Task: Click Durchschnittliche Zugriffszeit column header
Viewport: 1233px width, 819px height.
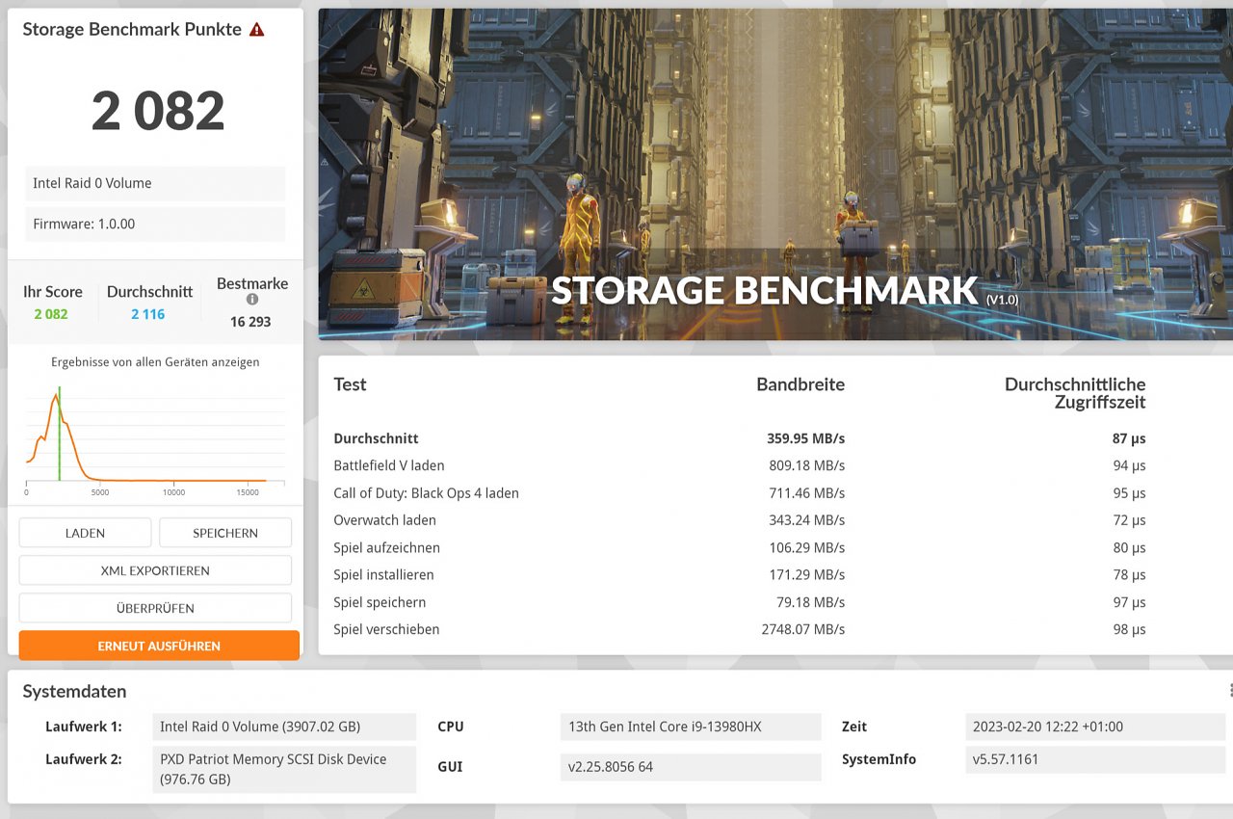Action: click(x=1075, y=393)
